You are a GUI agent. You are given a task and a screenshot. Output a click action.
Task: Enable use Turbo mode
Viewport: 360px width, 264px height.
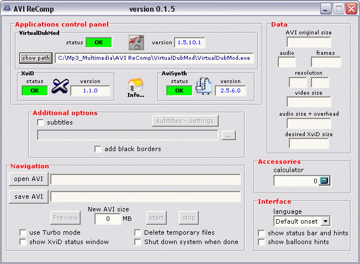click(23, 232)
